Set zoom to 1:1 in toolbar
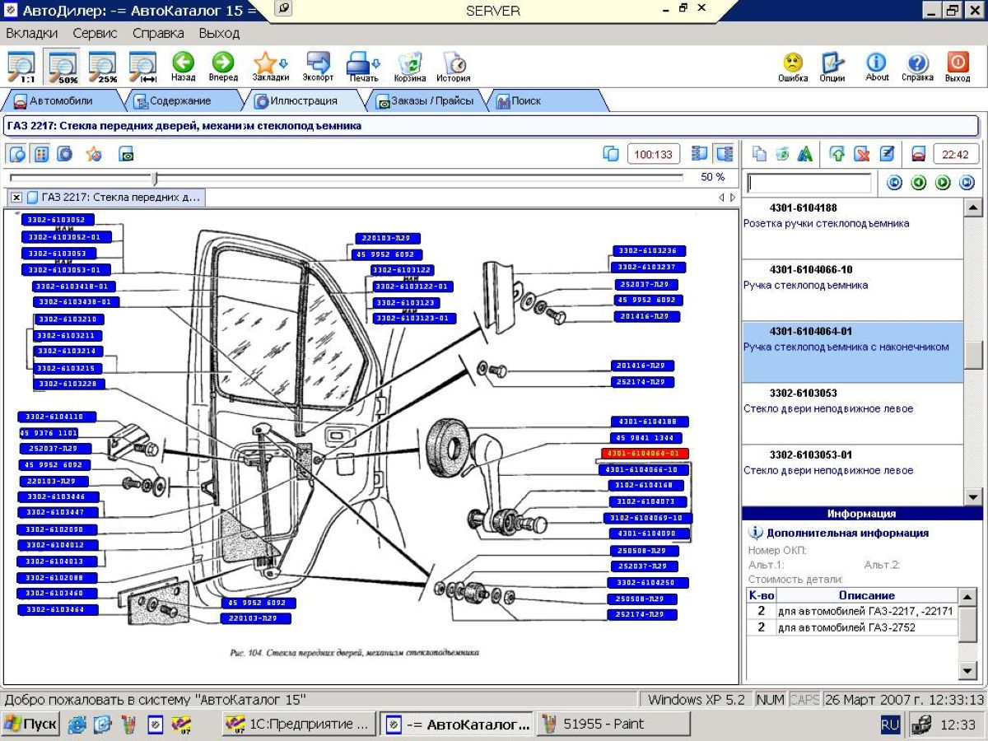Screen dimensions: 988x741 click(21, 67)
